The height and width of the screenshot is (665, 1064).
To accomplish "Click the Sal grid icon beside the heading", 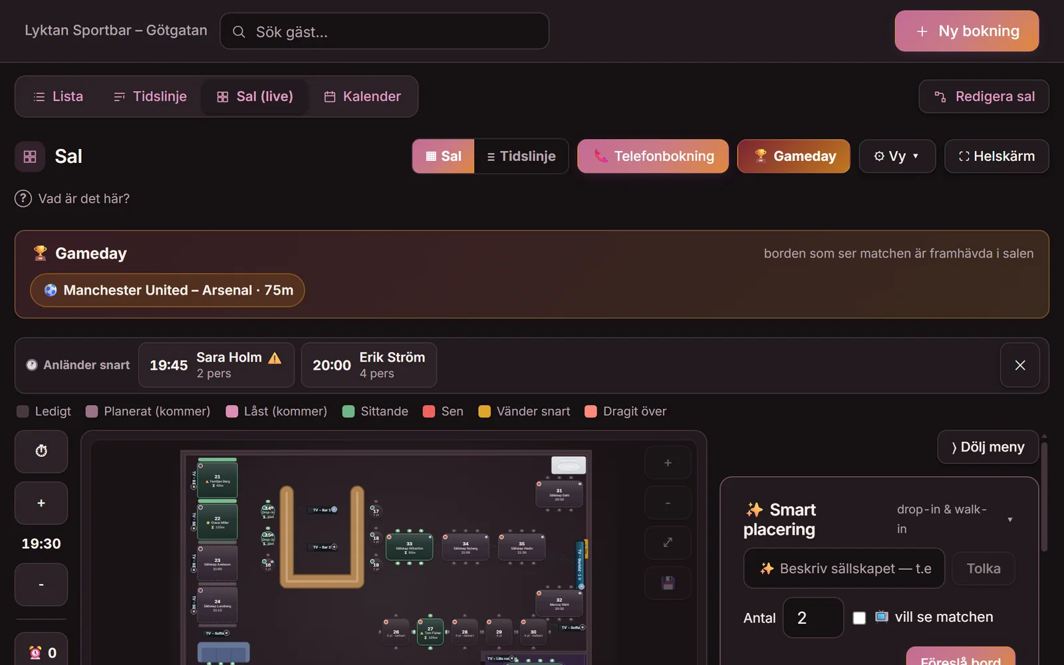I will pyautogui.click(x=30, y=156).
